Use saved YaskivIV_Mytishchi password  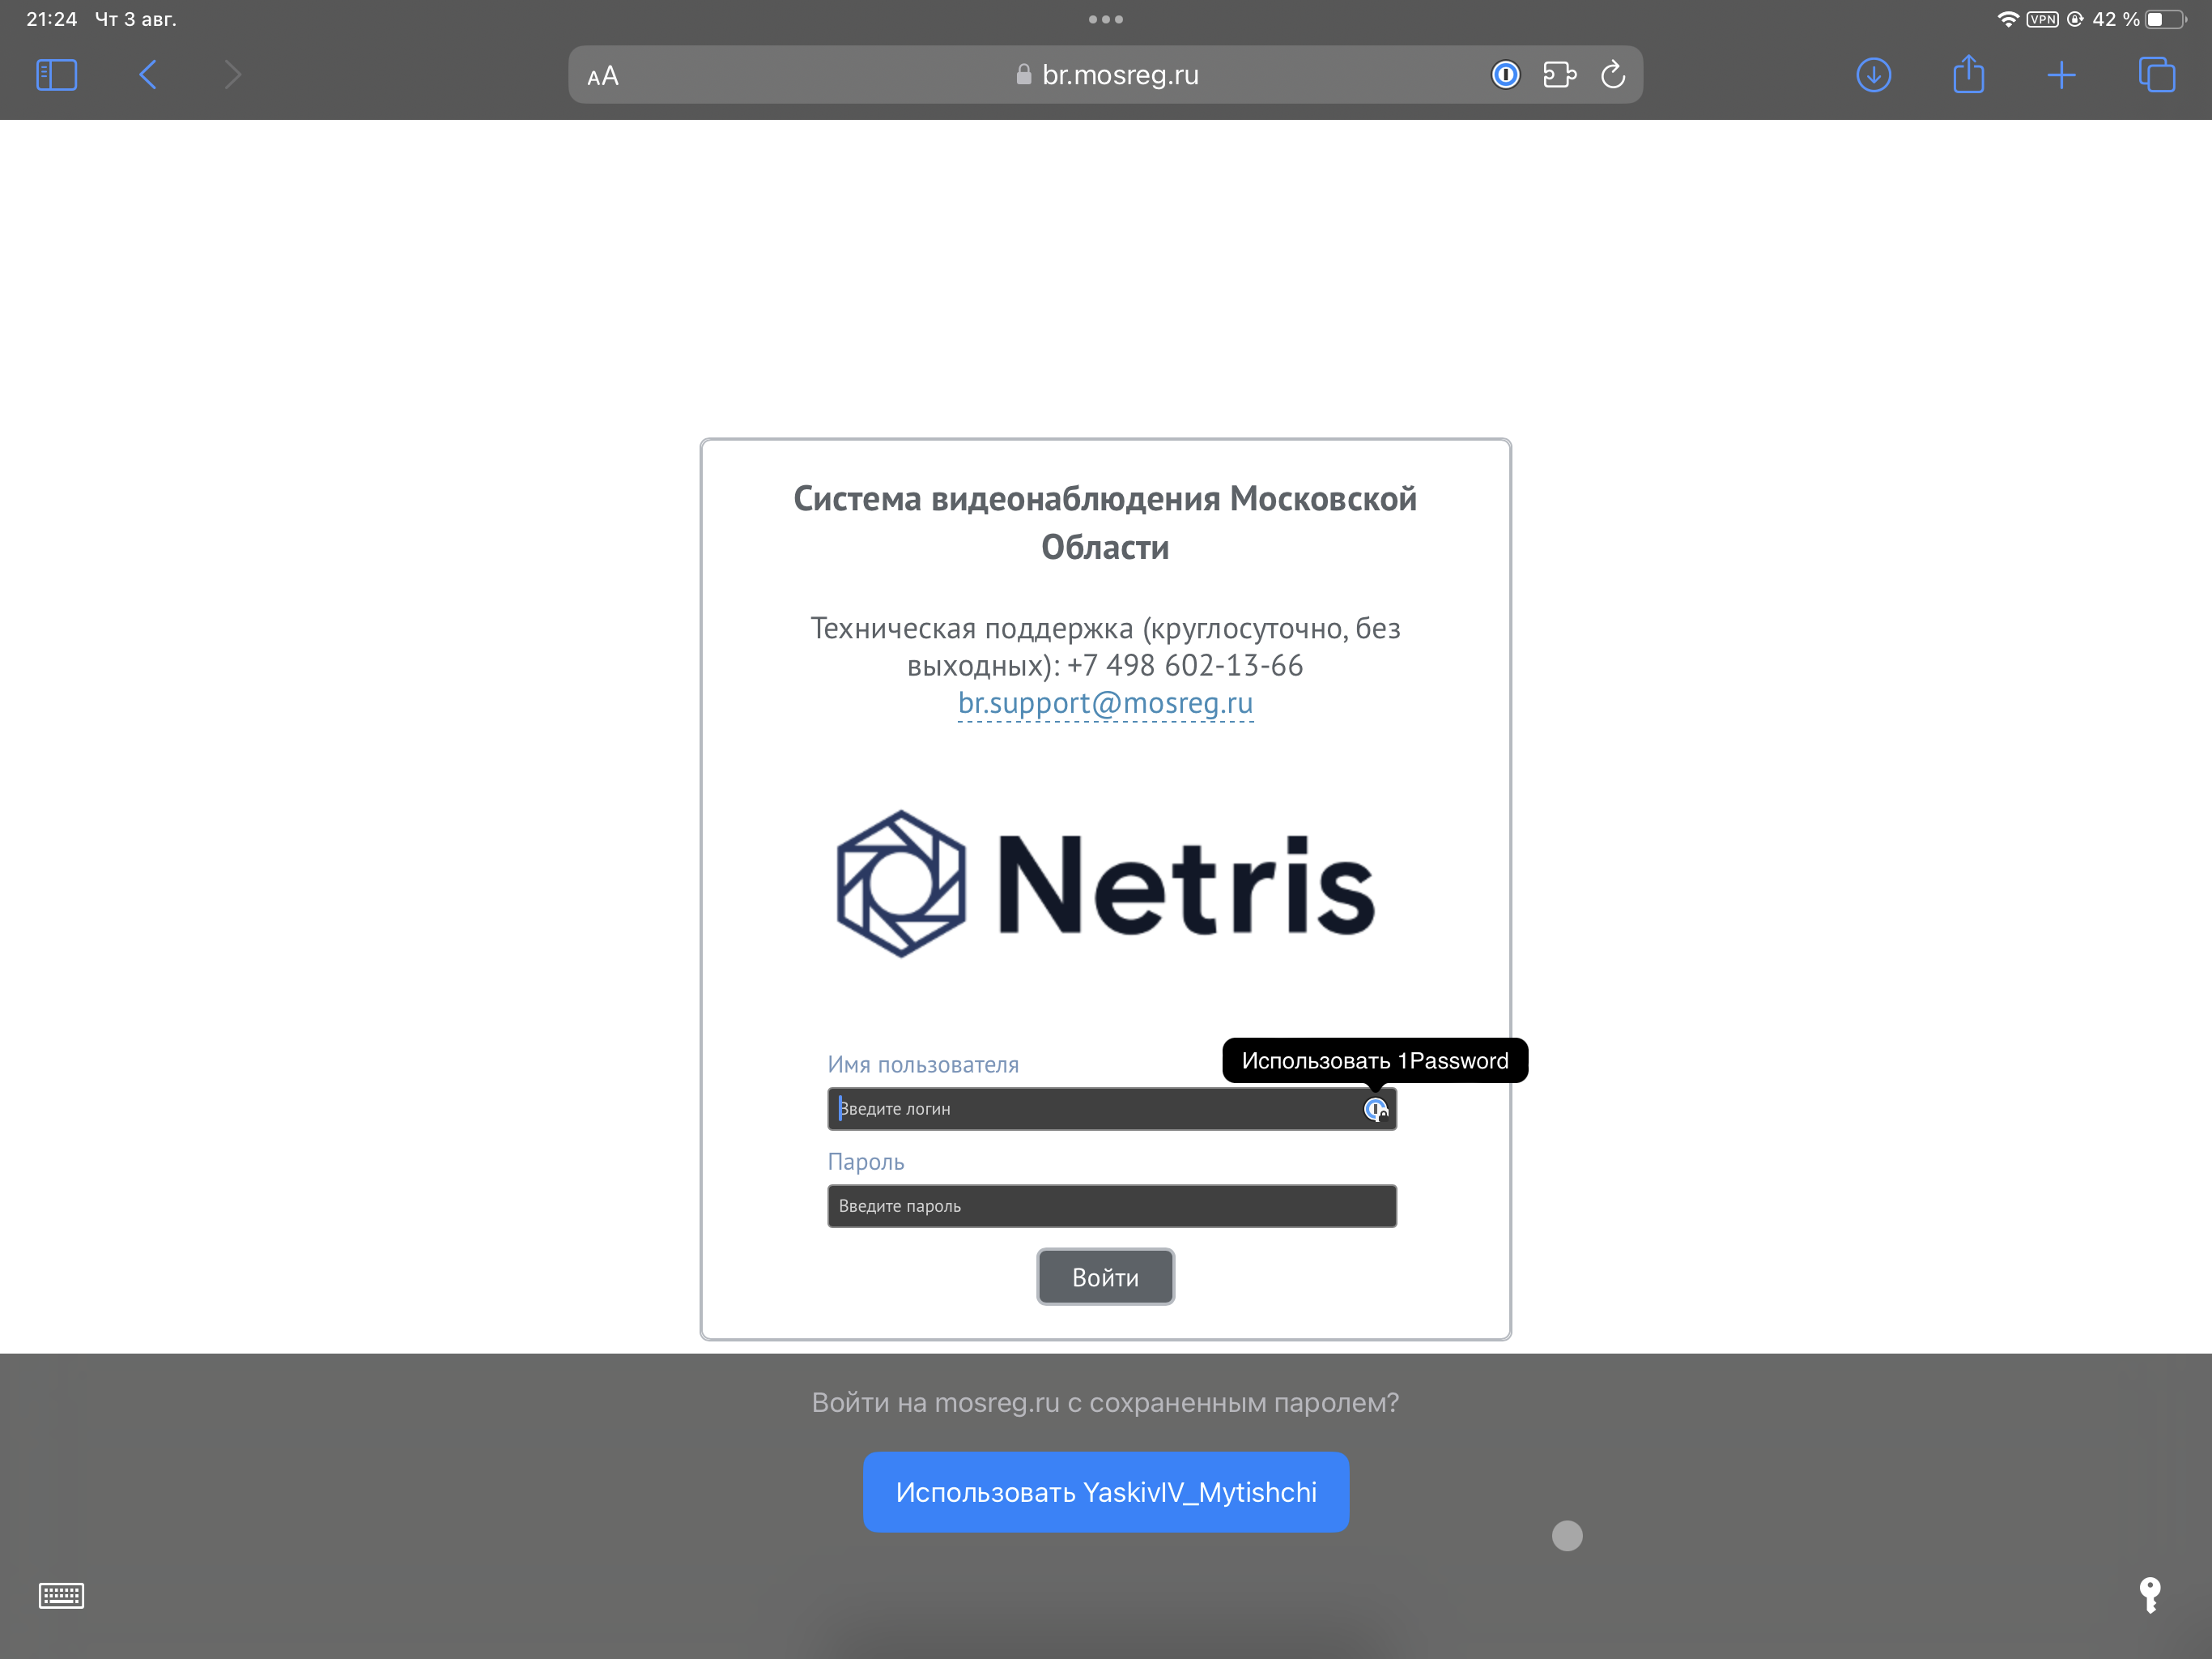pos(1105,1492)
